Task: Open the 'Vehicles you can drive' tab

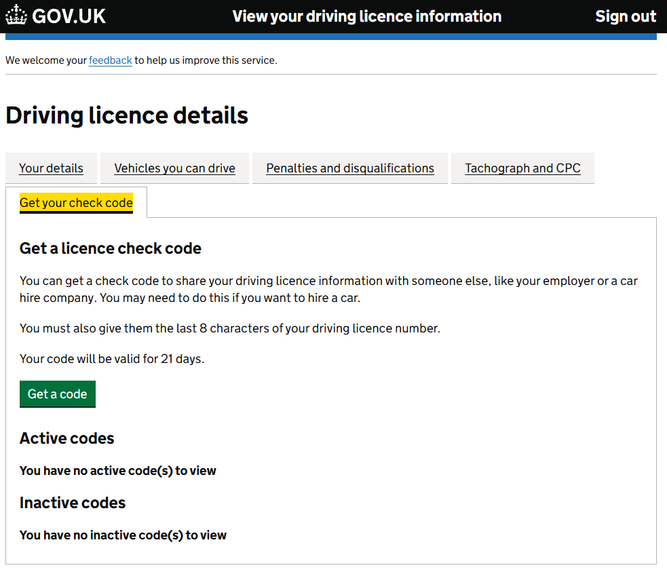Action: coord(174,168)
